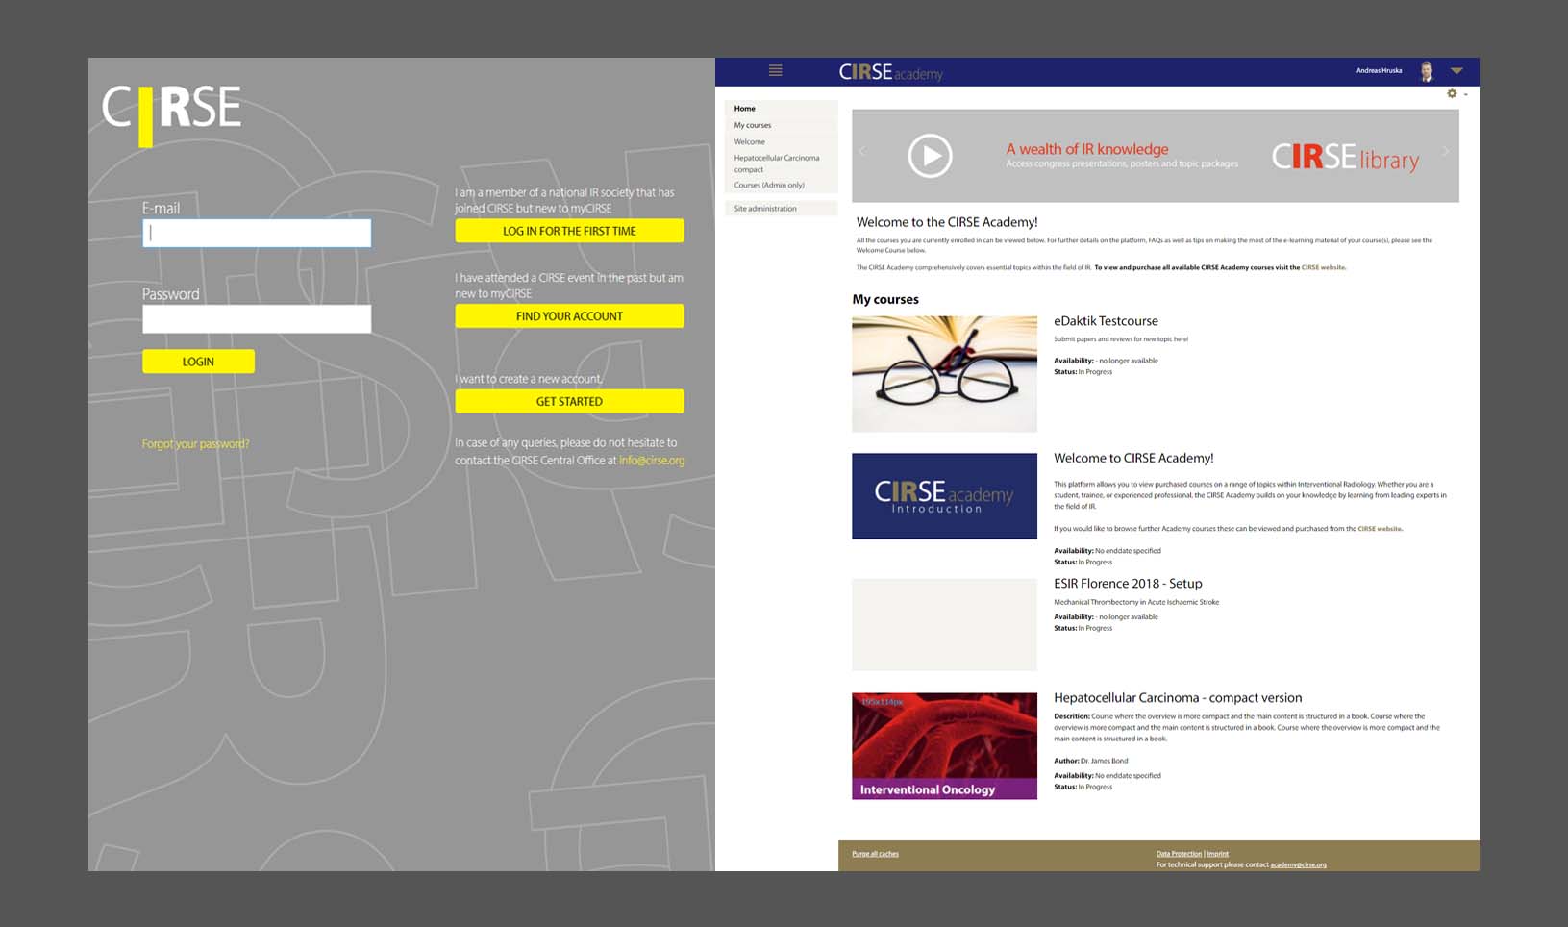The height and width of the screenshot is (927, 1568).
Task: Open the hamburger menu in CIRSE academy header
Action: point(775,70)
